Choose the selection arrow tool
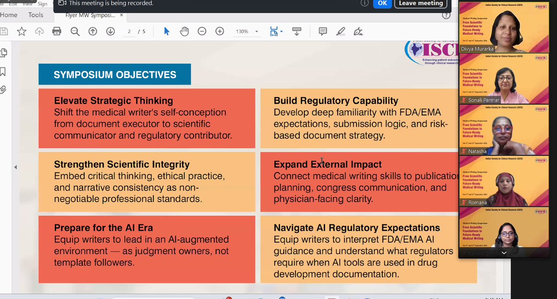This screenshot has width=557, height=299. click(167, 32)
